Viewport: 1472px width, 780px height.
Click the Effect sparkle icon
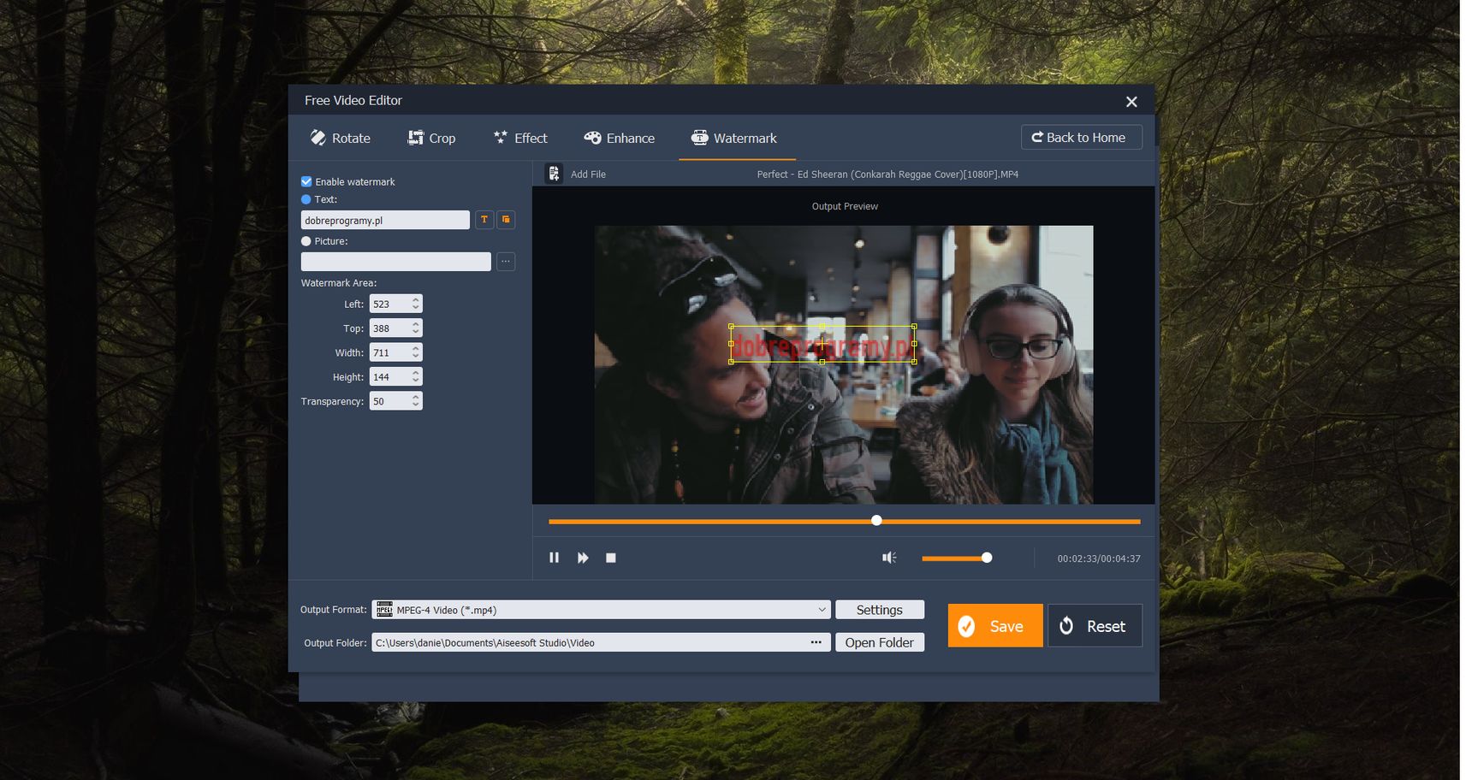(x=501, y=137)
